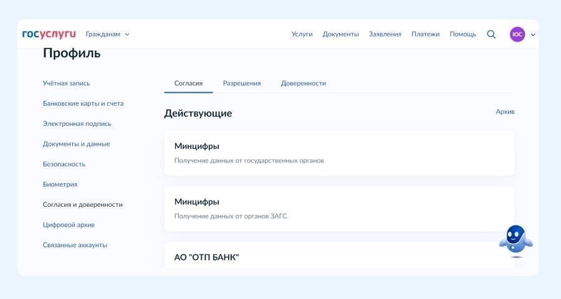Open the АО "ОТП БАНК" consent card
Image resolution: width=561 pixels, height=299 pixels.
point(339,257)
